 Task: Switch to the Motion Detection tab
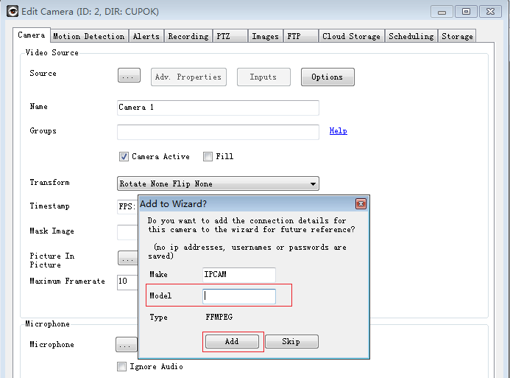click(88, 36)
